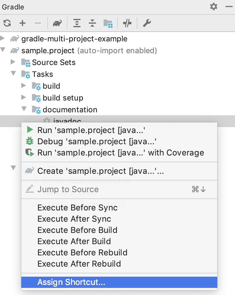Expand the gradle-multi-project-example node

[x=3, y=39]
